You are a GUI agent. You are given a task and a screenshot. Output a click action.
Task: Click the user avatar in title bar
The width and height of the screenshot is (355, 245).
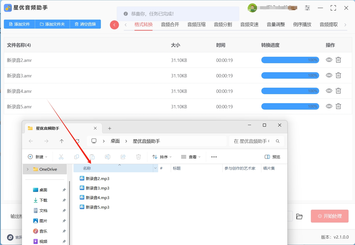point(252,8)
